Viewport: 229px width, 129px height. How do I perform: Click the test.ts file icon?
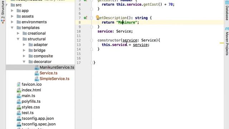tap(19, 113)
